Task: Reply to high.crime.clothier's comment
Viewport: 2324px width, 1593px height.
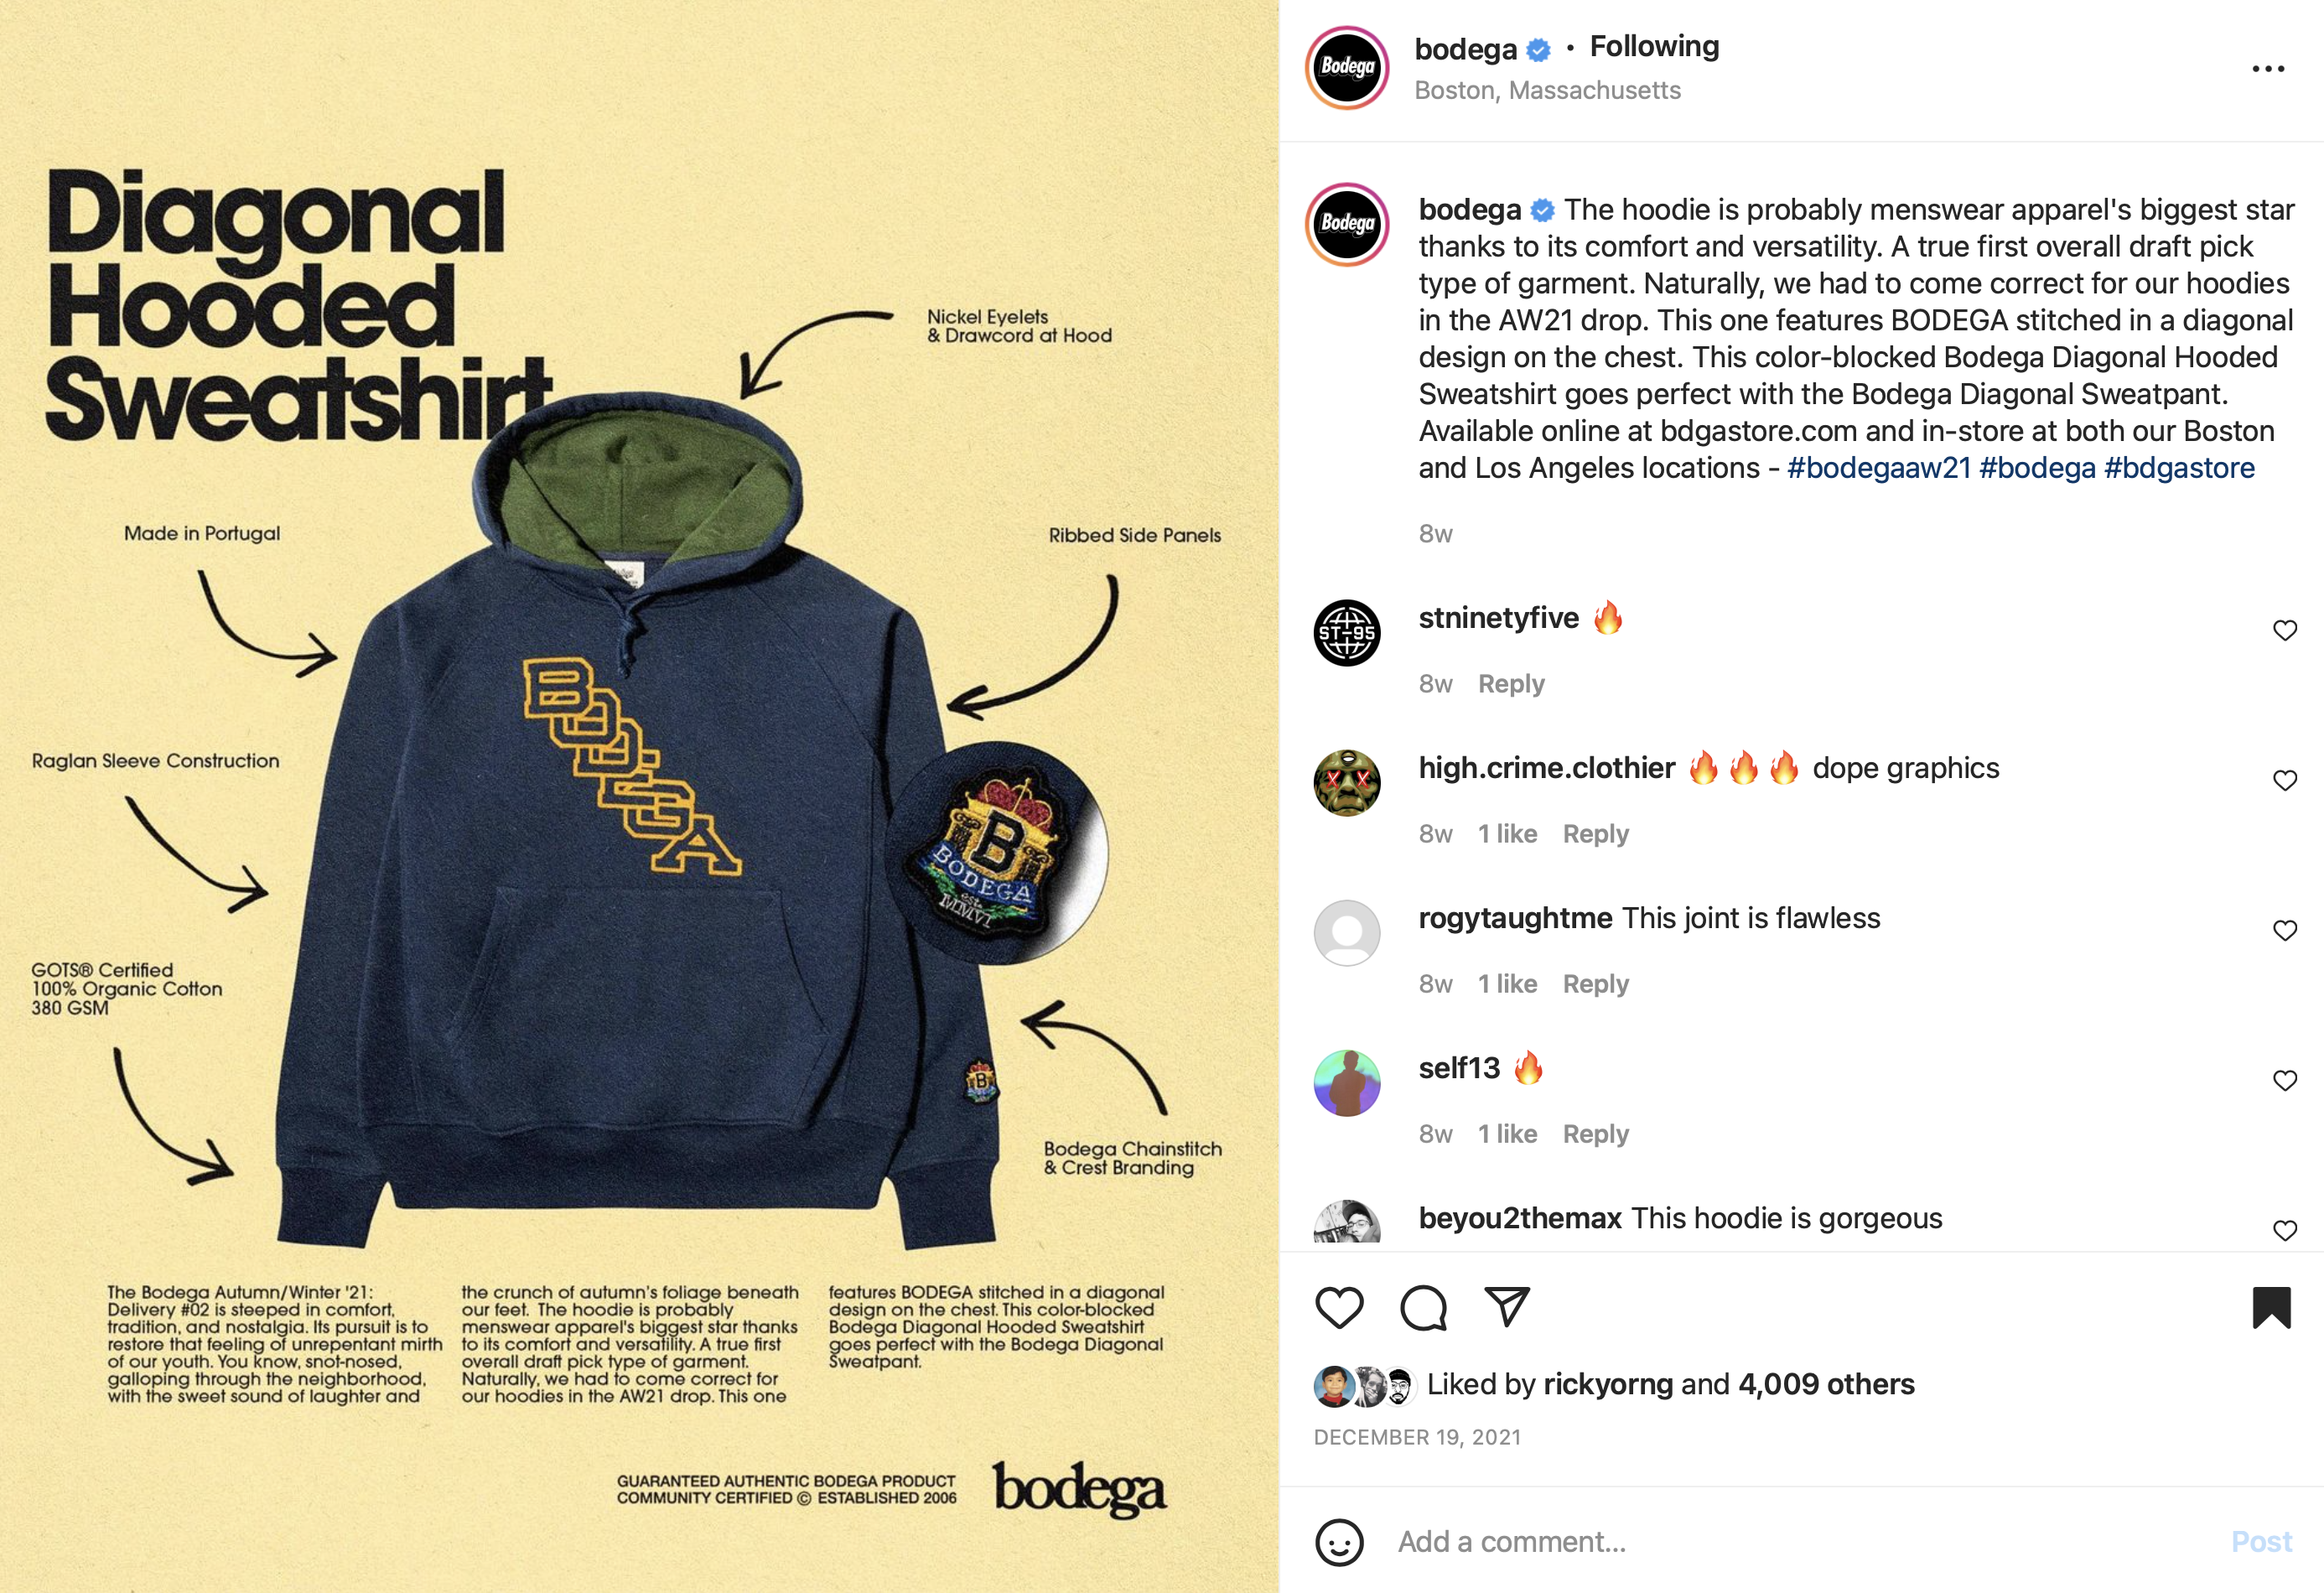Action: pyautogui.click(x=1595, y=834)
